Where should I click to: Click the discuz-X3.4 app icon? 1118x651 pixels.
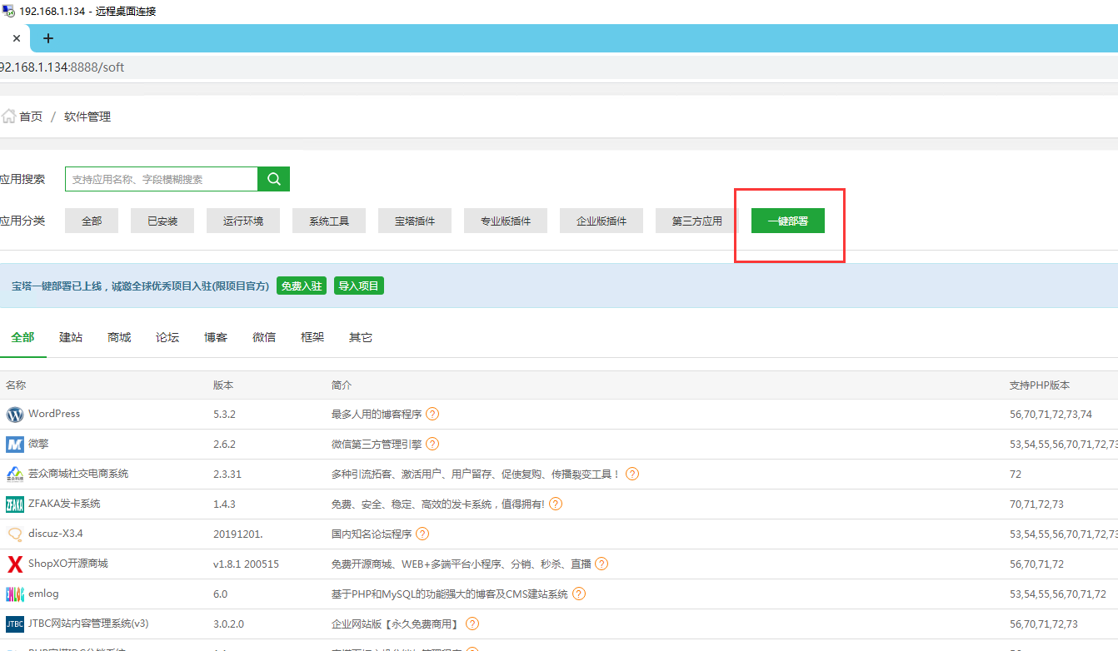[15, 534]
